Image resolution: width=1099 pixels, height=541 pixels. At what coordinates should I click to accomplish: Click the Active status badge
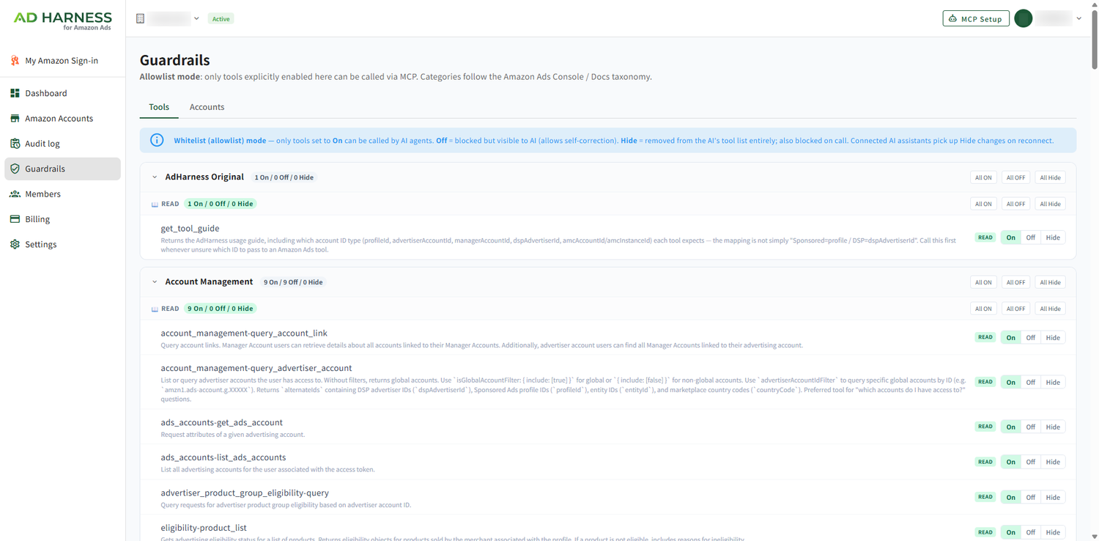coord(221,19)
